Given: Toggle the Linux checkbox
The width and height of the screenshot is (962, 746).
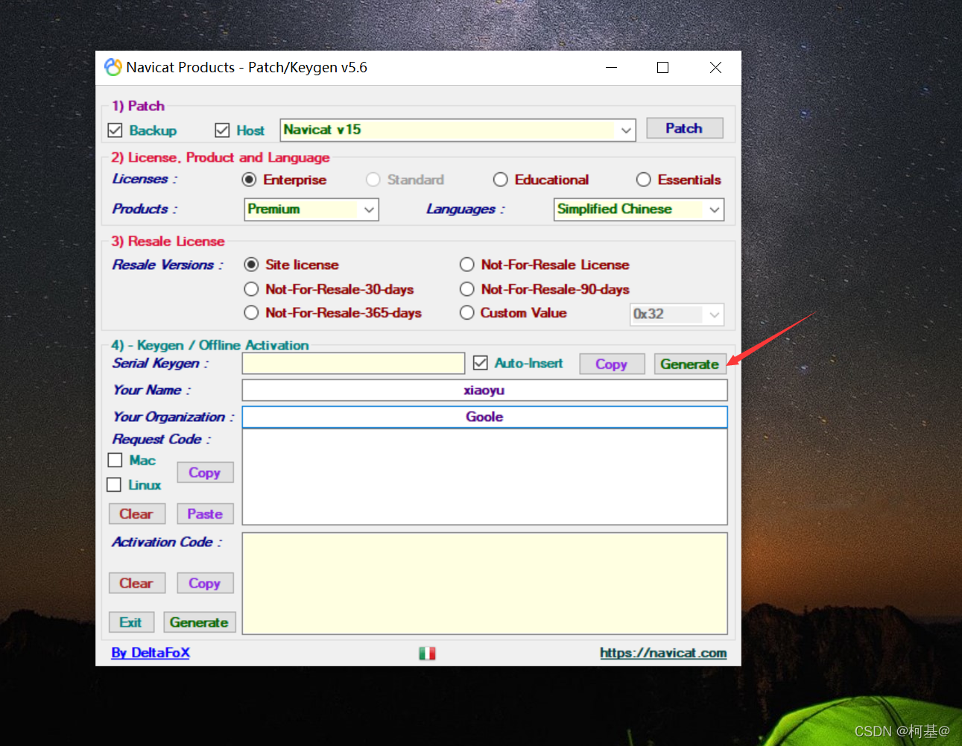Looking at the screenshot, I should (114, 485).
